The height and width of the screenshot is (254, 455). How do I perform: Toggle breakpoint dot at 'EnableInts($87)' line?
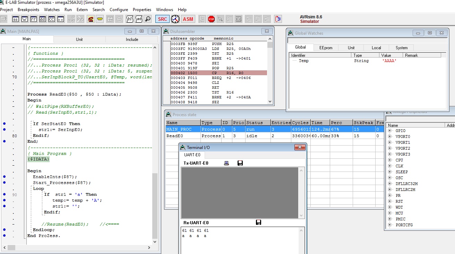point(4,177)
